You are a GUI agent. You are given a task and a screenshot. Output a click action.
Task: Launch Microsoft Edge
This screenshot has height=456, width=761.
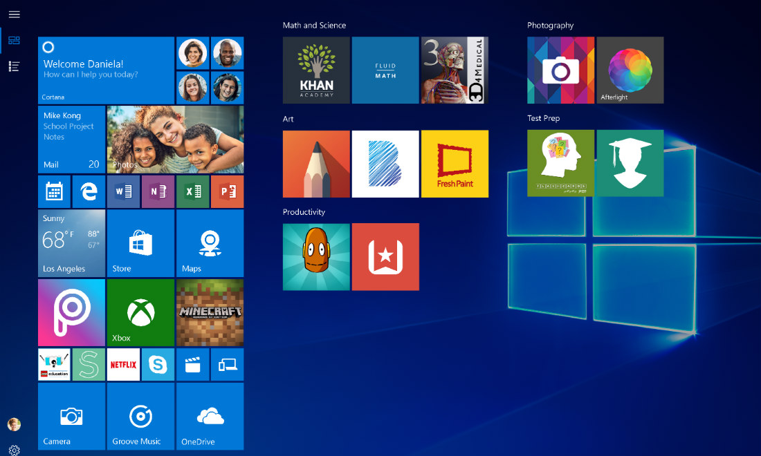(x=89, y=191)
